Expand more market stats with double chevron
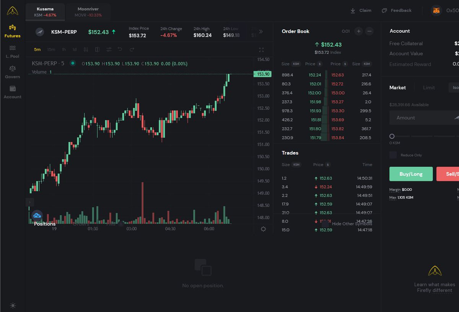Image resolution: width=459 pixels, height=312 pixels. (261, 32)
